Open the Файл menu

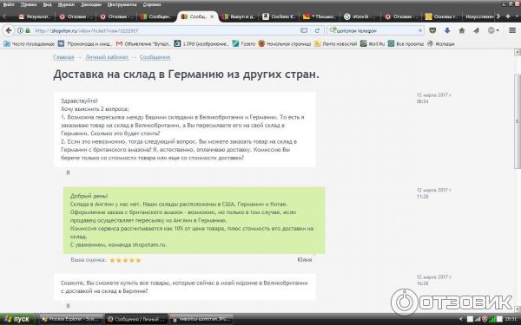click(x=9, y=4)
